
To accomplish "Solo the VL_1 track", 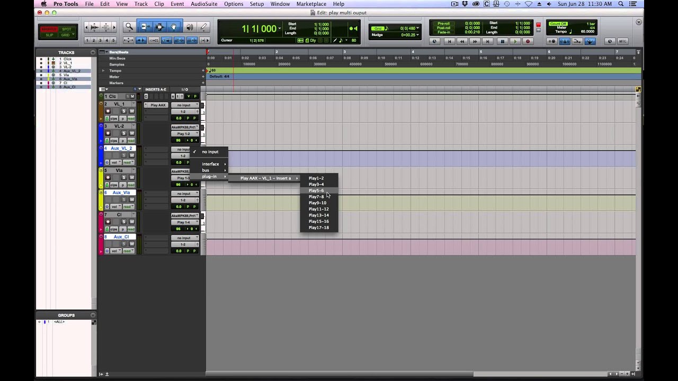I will (x=124, y=111).
